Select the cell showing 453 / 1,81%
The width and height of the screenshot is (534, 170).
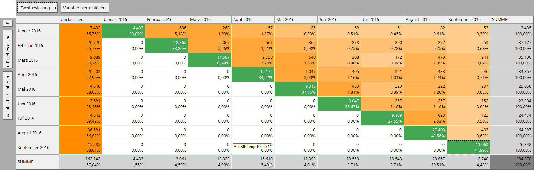pyautogui.click(x=339, y=89)
